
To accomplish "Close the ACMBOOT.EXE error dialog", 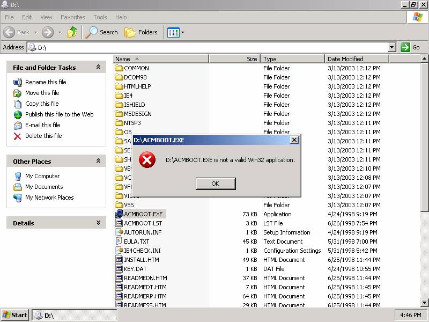I will coord(294,140).
